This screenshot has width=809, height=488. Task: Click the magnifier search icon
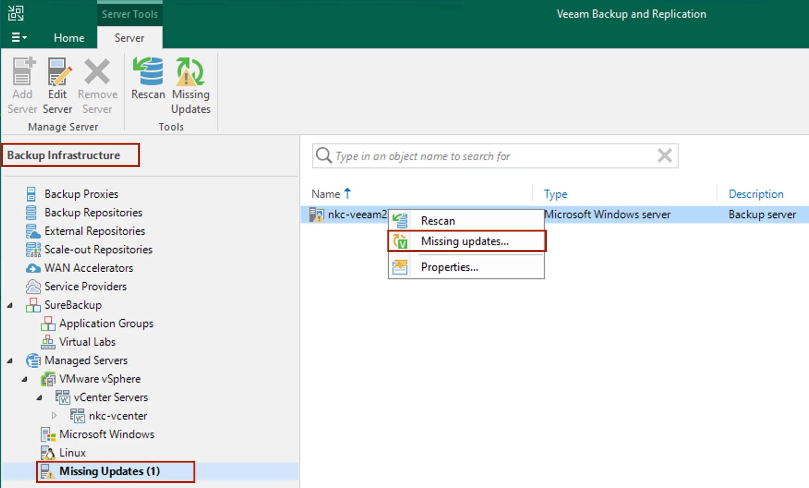(x=324, y=156)
